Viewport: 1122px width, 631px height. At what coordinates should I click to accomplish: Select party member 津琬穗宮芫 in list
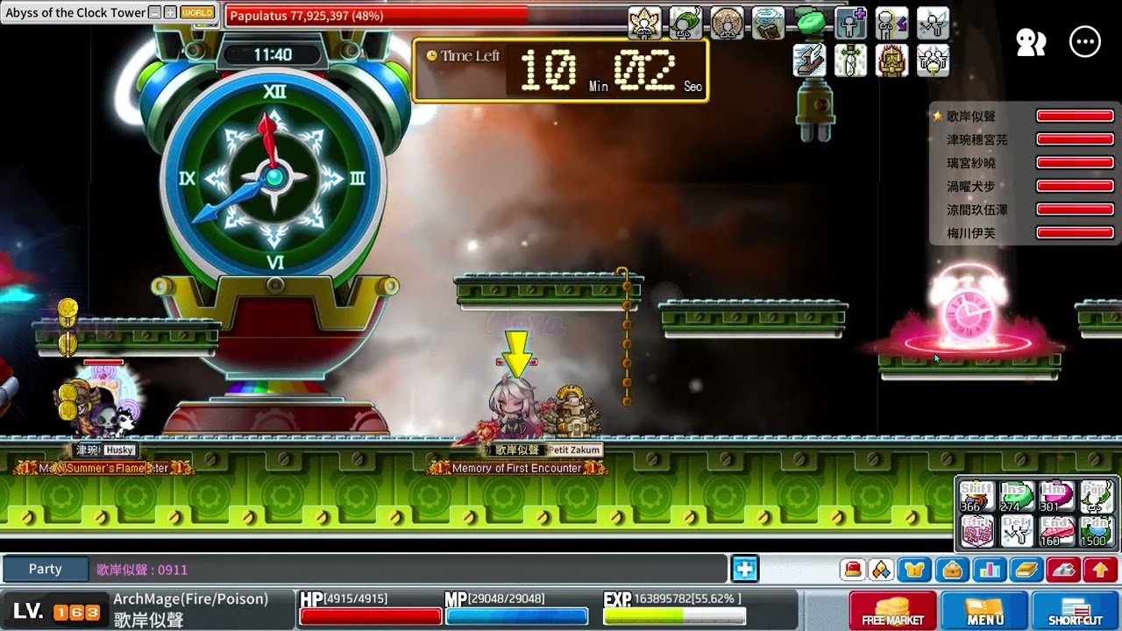(x=1024, y=139)
